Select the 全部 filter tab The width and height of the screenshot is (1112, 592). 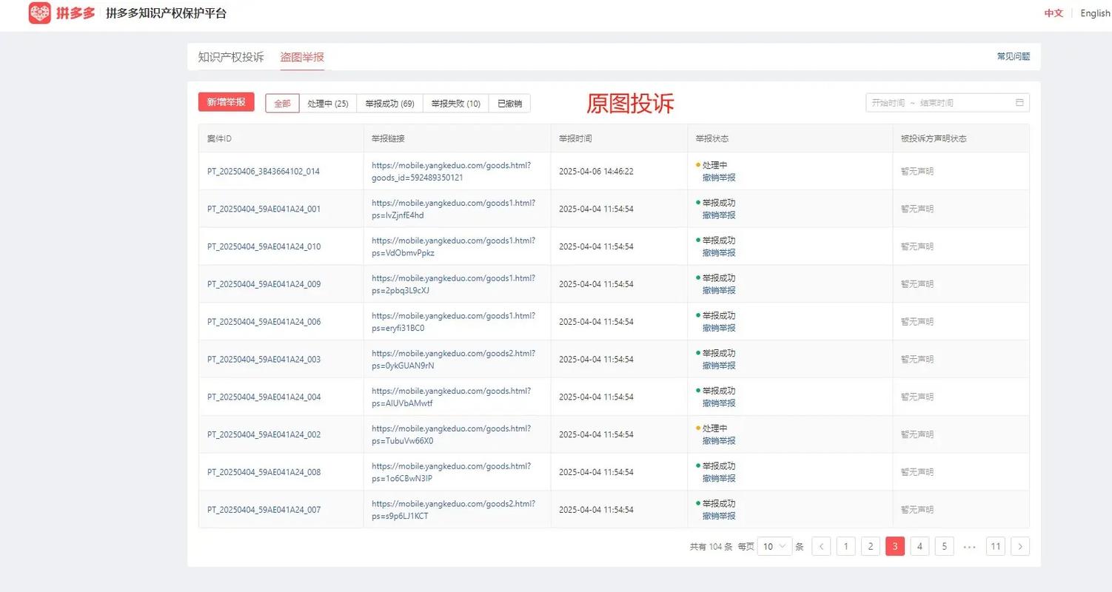(x=282, y=104)
